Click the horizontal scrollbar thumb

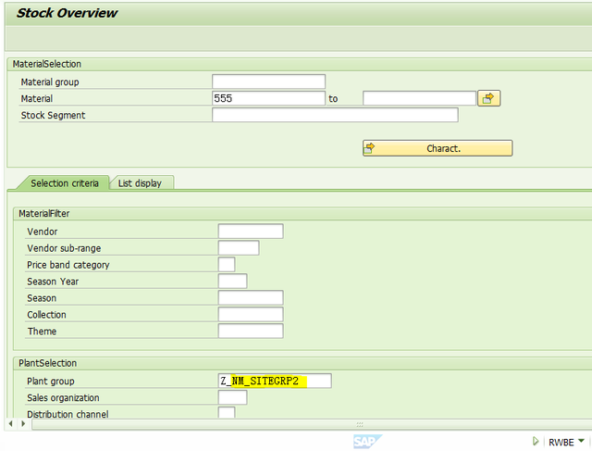360,424
